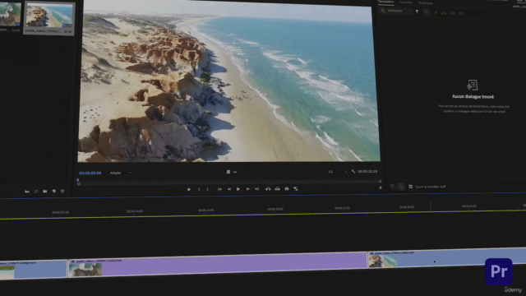Click the icon directly right of the pencil icon
Screen dimensions: 526x296
tap(444, 13)
